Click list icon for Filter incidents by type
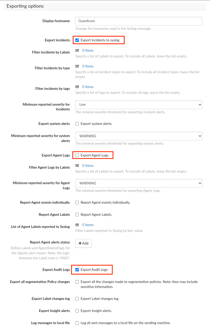The height and width of the screenshot is (327, 210). [77, 66]
